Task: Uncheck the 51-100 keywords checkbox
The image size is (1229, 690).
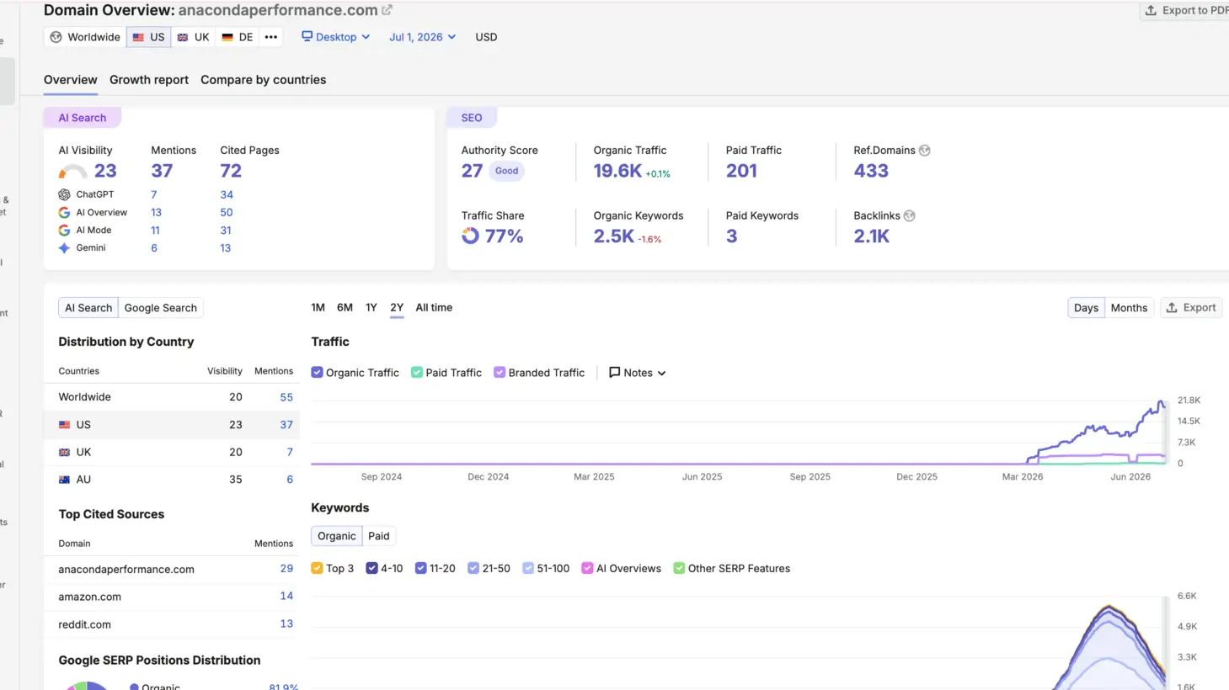Action: click(x=528, y=569)
